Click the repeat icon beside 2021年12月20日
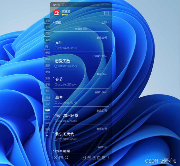180x166 pixels. 56,121
